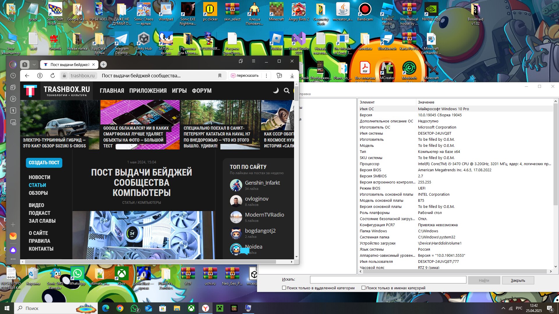Reload the Trashbox page
Screen dimensions: 559x314
coord(53,76)
